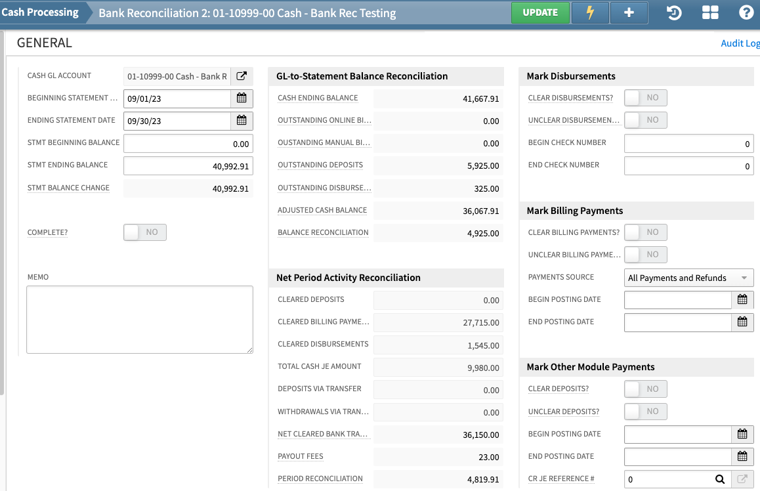Open the apps grid icon top right
The width and height of the screenshot is (760, 491).
[710, 12]
